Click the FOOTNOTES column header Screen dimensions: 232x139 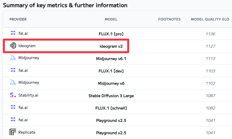point(169,19)
